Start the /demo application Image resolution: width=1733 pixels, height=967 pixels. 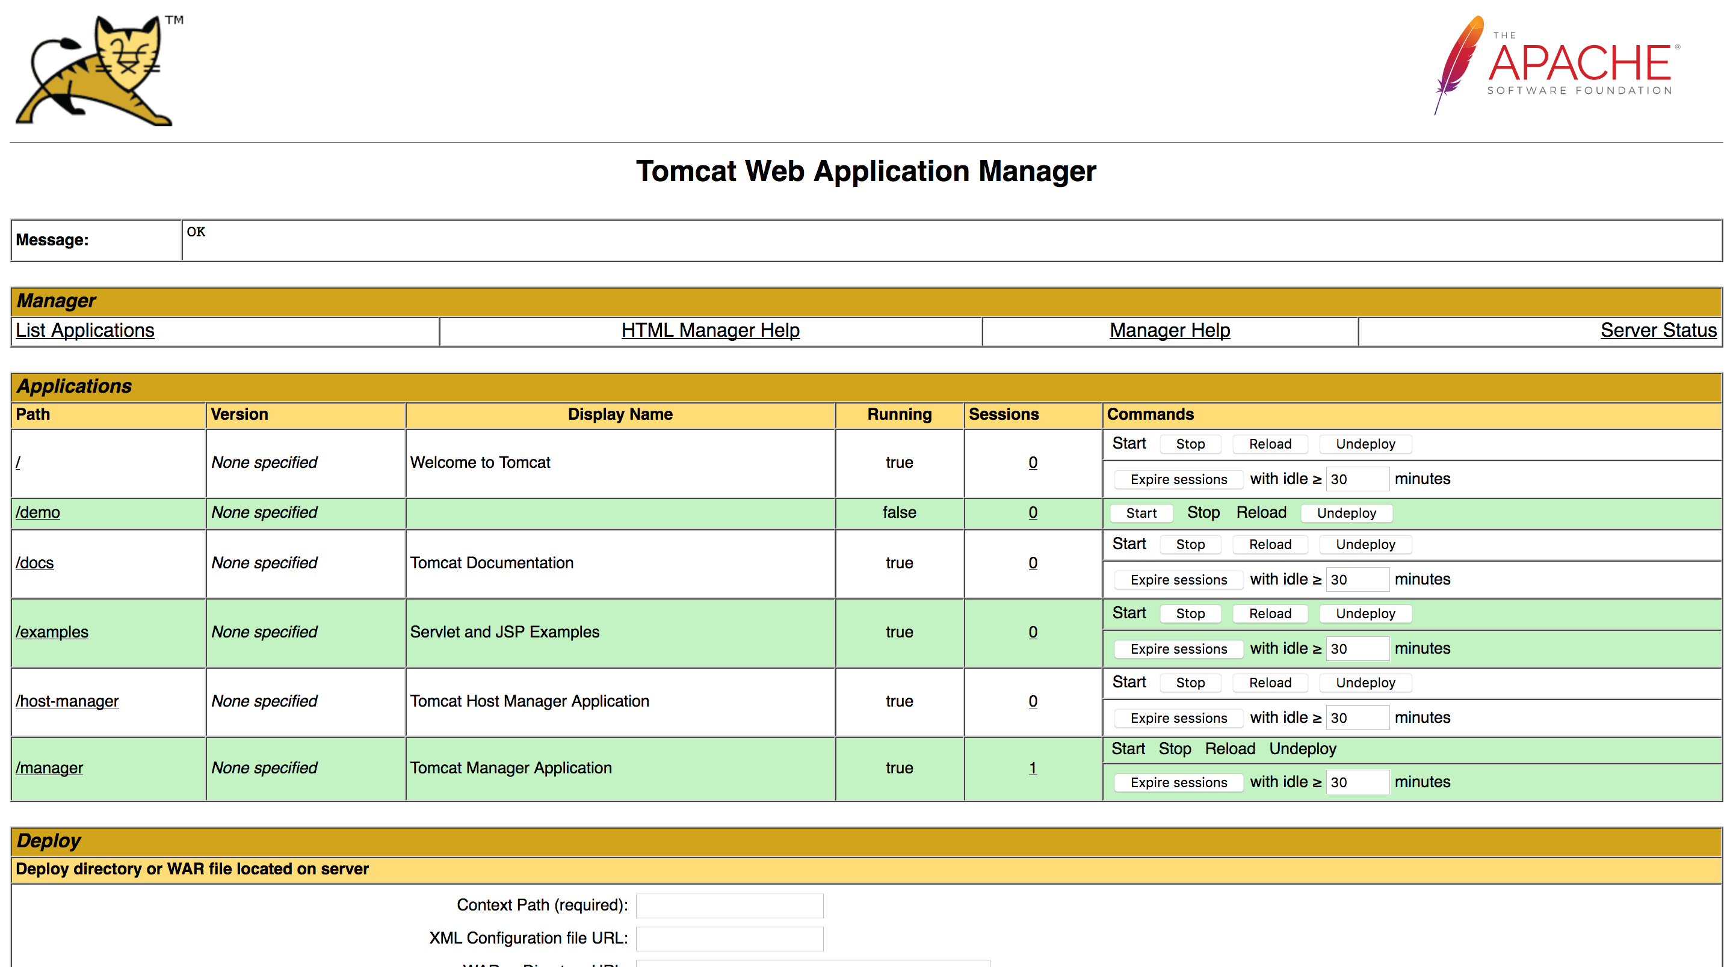[x=1141, y=513]
